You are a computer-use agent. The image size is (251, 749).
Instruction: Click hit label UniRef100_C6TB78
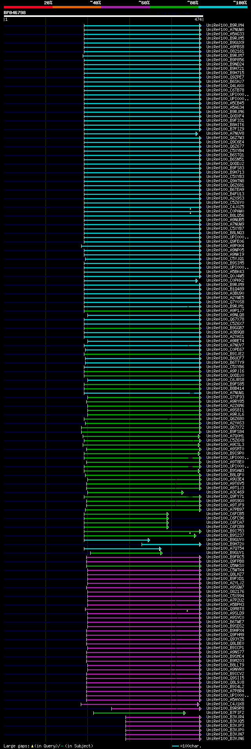[x=225, y=90]
